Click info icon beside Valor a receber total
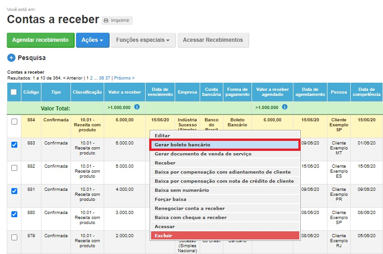Image resolution: width=383 pixels, height=254 pixels. click(137, 107)
